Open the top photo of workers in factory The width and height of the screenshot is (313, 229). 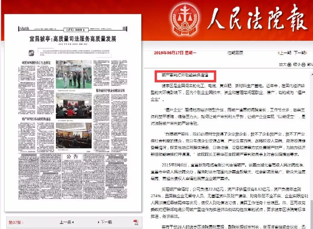(x=73, y=74)
